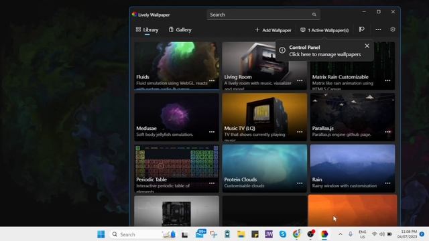Open options menu for Rain
This screenshot has width=429, height=241.
387,183
